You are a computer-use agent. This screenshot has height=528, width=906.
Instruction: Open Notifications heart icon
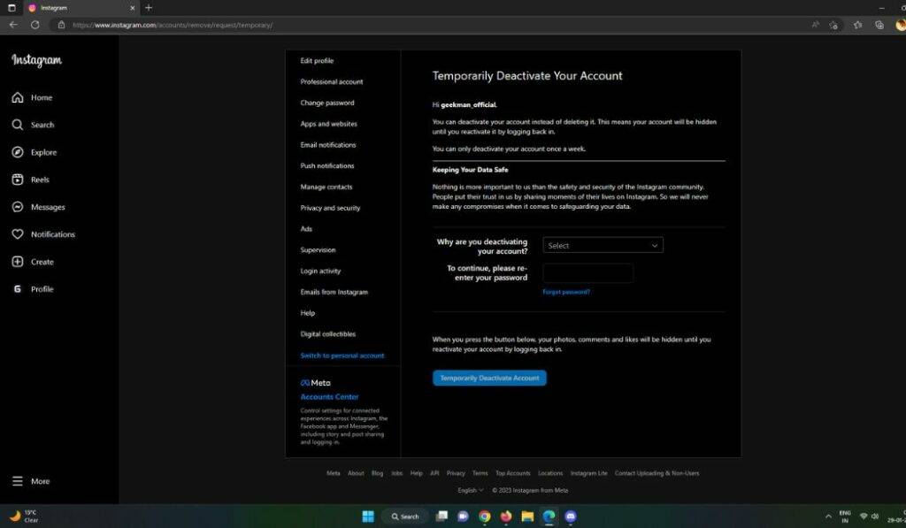[18, 235]
